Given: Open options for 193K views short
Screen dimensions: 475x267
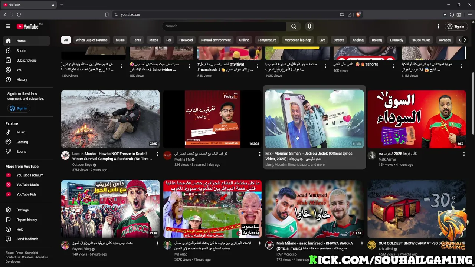Looking at the screenshot, I should pyautogui.click(x=325, y=66).
